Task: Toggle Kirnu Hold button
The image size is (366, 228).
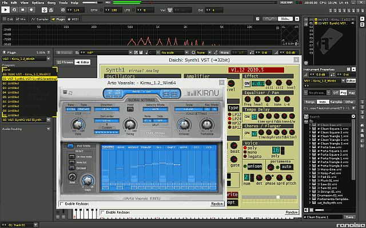Action: (x=130, y=109)
